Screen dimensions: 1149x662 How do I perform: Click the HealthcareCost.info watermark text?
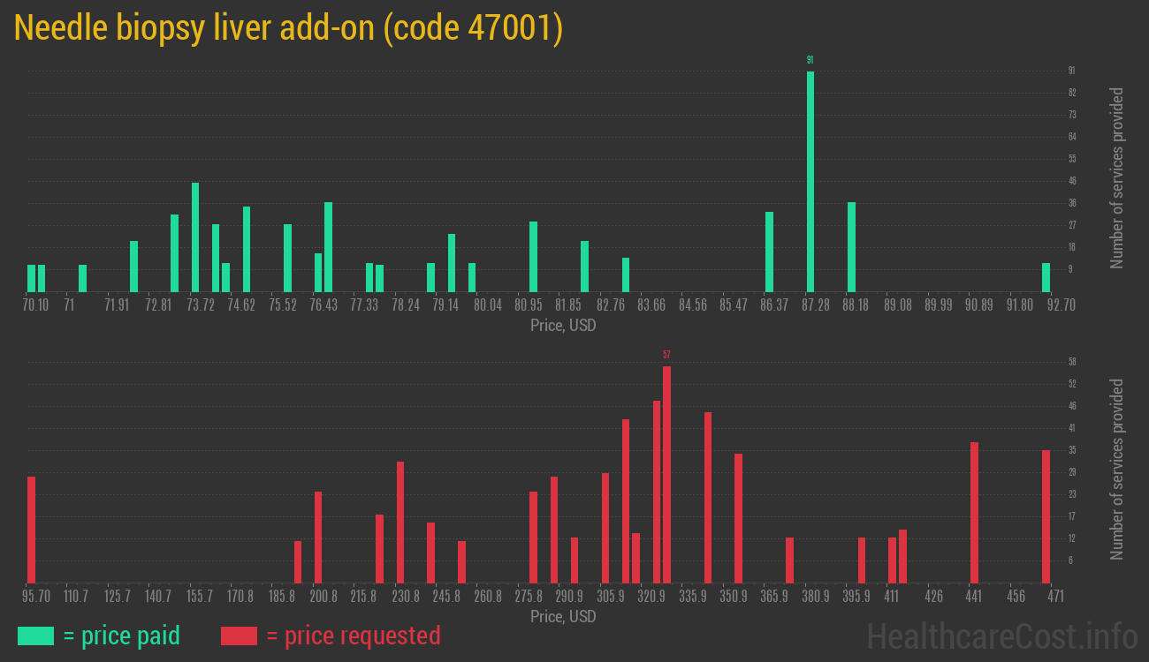[x=1001, y=636]
